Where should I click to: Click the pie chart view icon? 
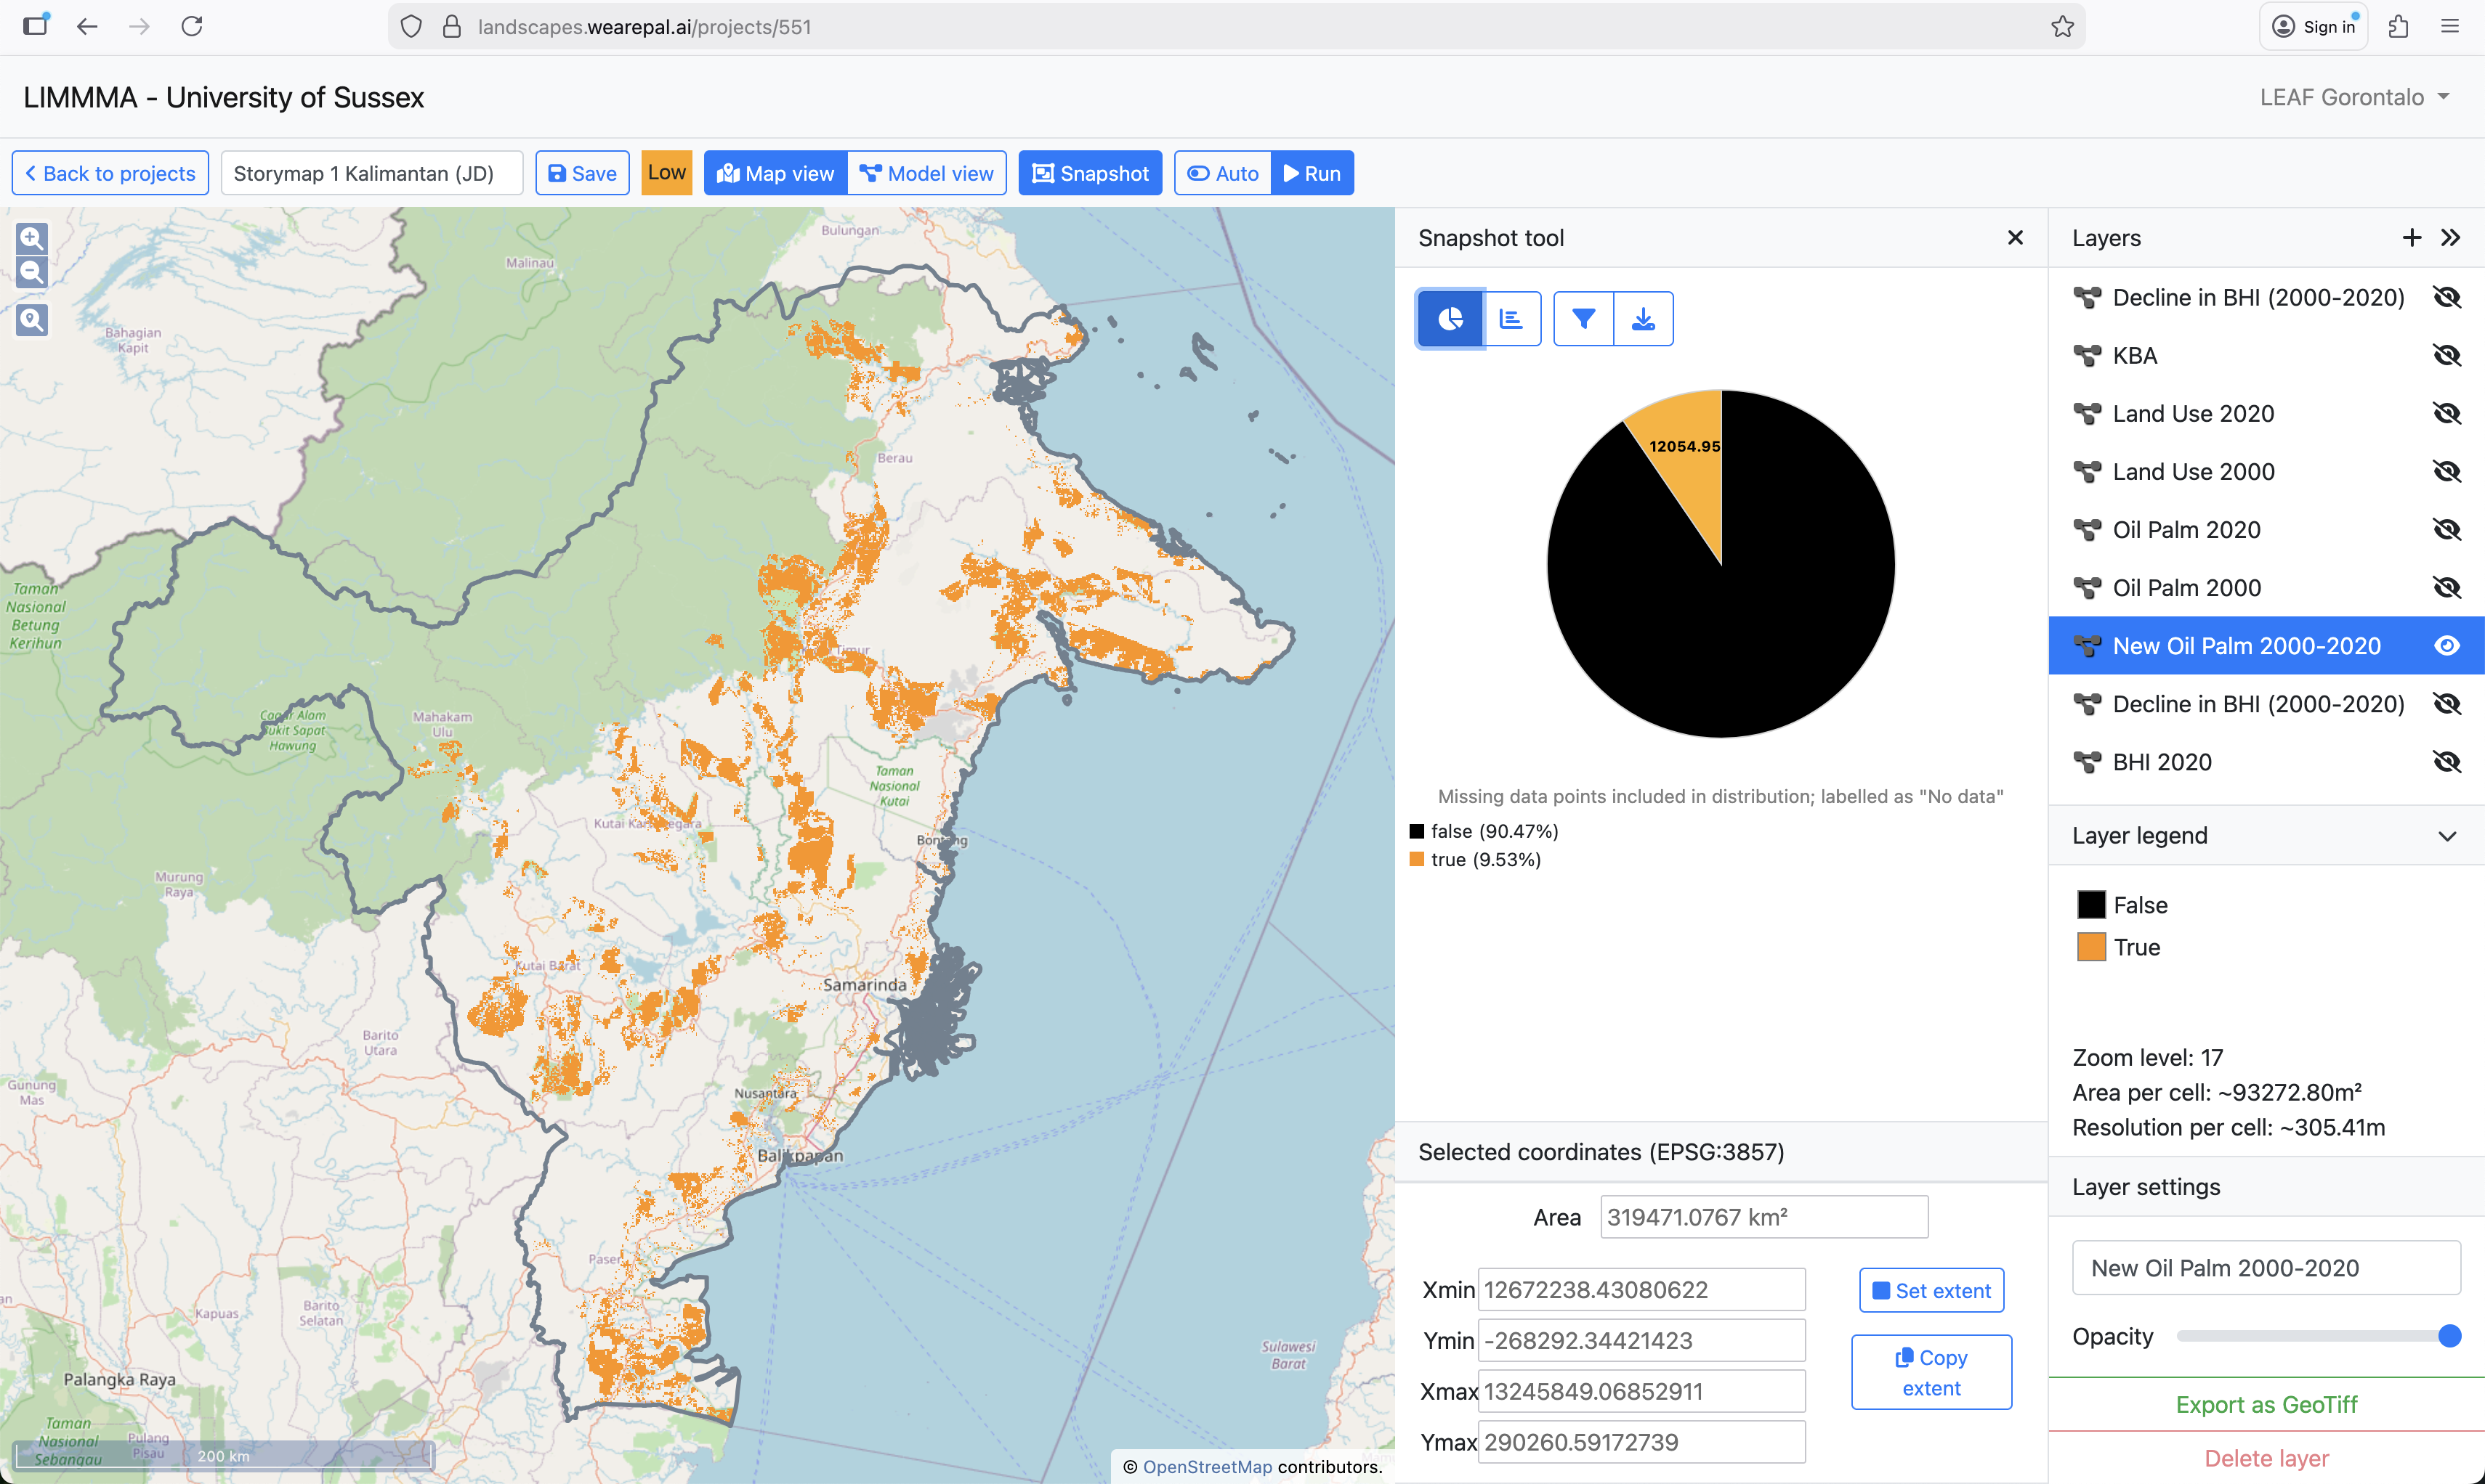(1449, 319)
